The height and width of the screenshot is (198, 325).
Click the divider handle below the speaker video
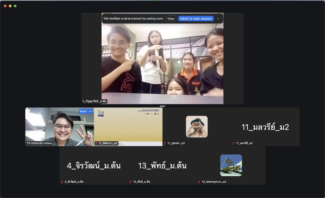tap(162, 106)
